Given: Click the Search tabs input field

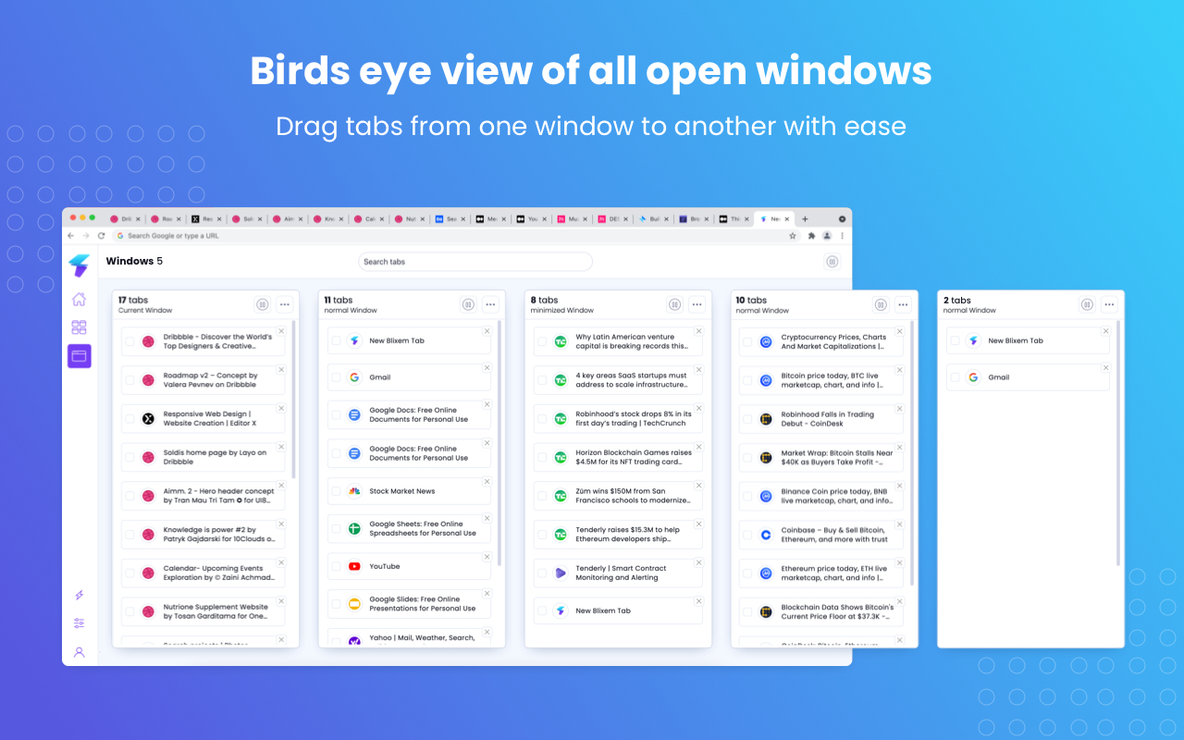Looking at the screenshot, I should [475, 262].
